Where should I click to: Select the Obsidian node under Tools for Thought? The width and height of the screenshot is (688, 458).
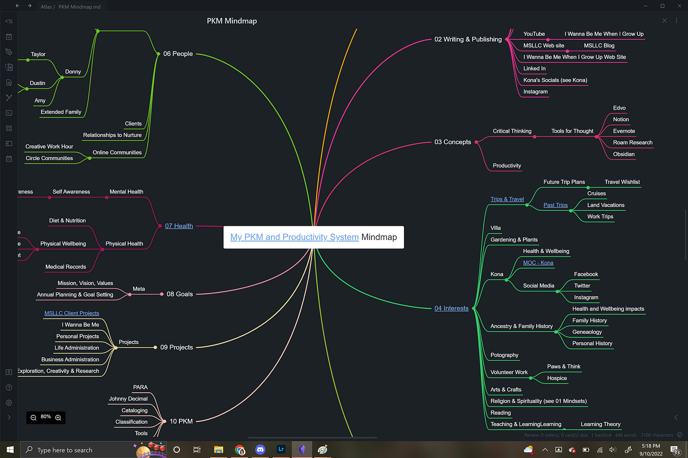tap(624, 154)
